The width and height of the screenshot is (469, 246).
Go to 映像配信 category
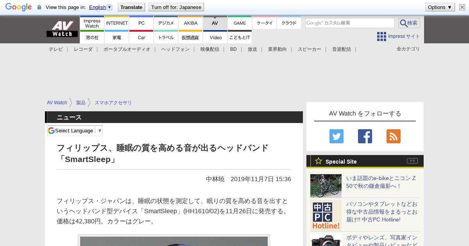tap(210, 49)
